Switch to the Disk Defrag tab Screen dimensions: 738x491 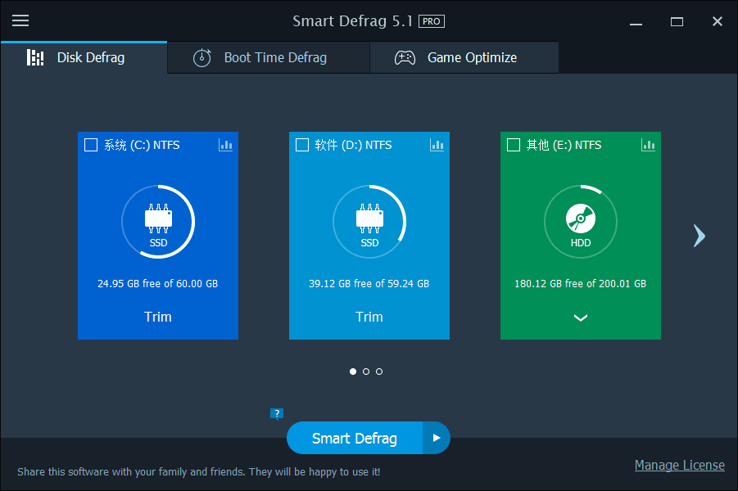click(84, 58)
